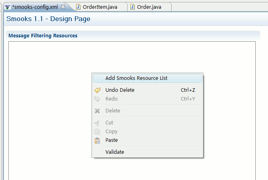Click the Java file icon on OrderItem.java
The image size is (268, 180).
(x=78, y=7)
